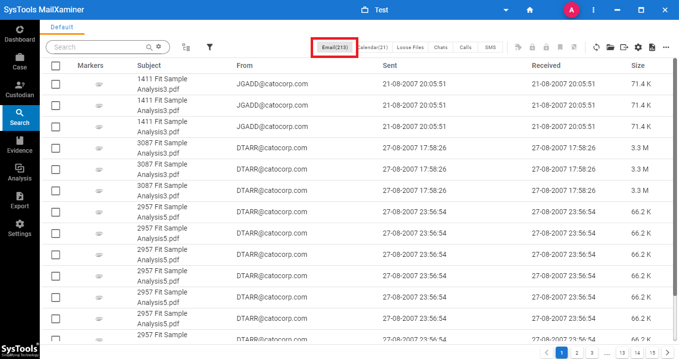Viewport: 679px width, 359px height.
Task: Open the vertical three-dot menu in the title bar
Action: pyautogui.click(x=594, y=10)
